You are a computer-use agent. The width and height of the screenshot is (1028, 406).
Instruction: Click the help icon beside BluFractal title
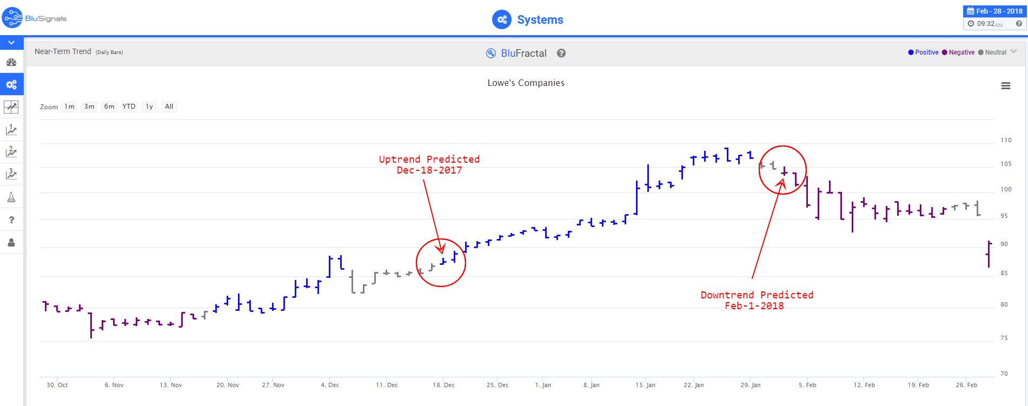561,53
